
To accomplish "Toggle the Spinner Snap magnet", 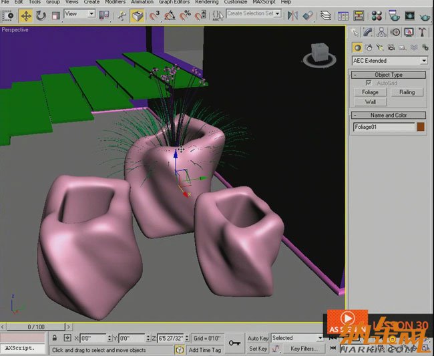I will coord(200,15).
